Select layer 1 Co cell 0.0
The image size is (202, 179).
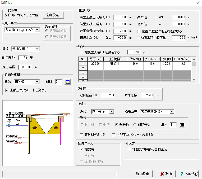182,64
